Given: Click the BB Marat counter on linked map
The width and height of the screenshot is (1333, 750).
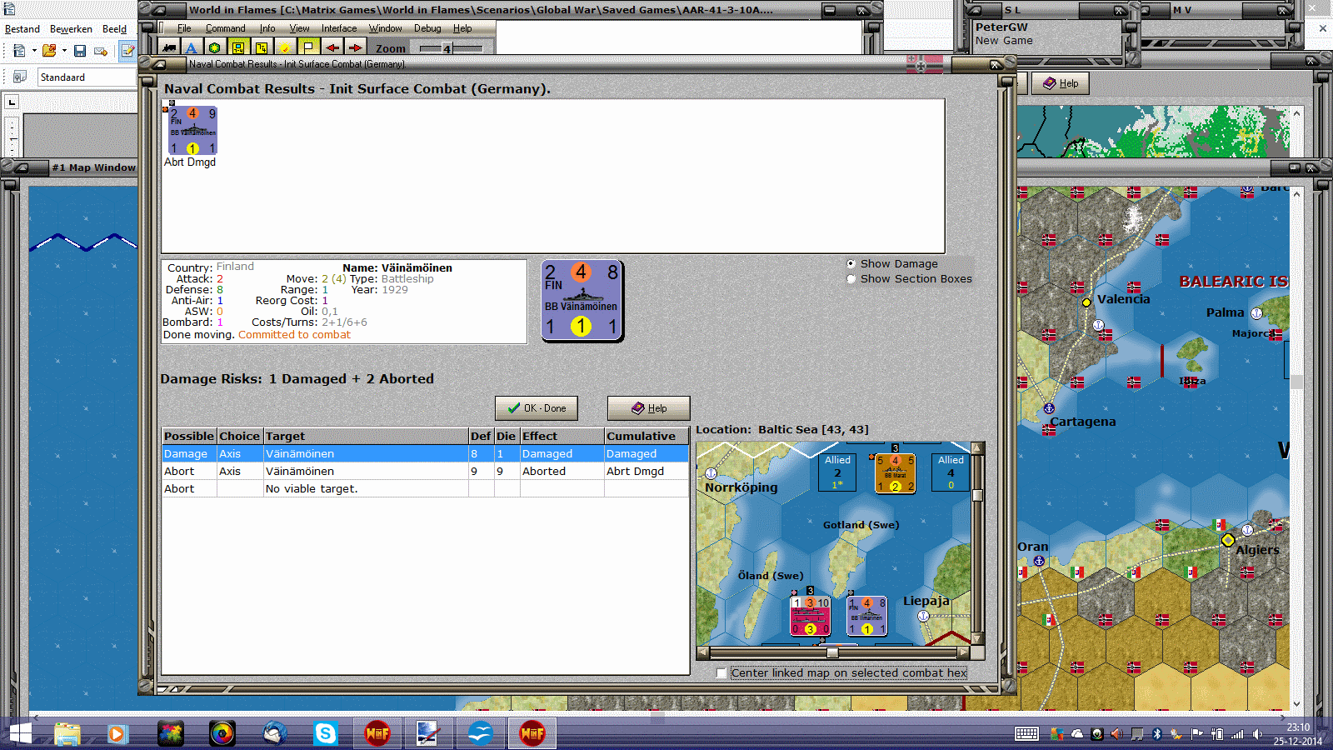Looking at the screenshot, I should 895,473.
